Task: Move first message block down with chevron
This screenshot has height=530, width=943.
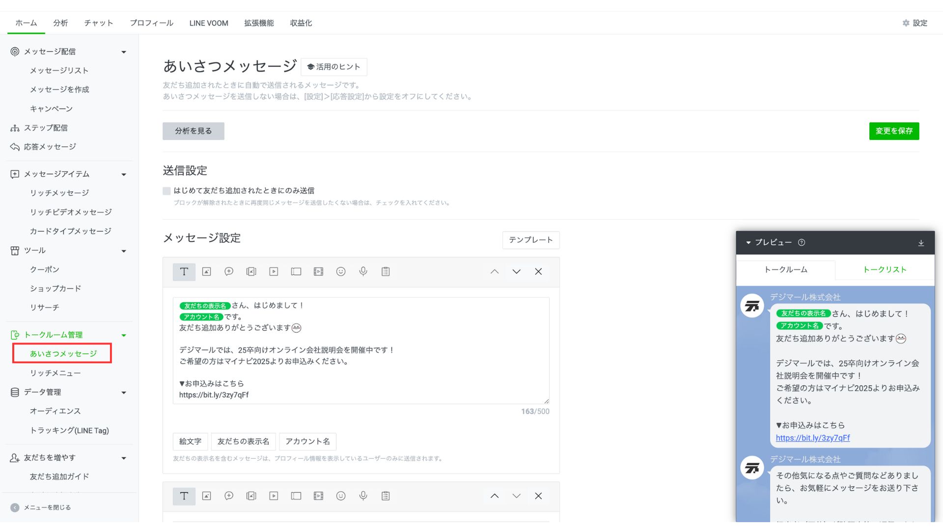Action: click(516, 272)
